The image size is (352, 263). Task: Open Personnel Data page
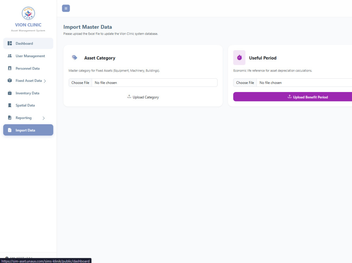[x=28, y=68]
